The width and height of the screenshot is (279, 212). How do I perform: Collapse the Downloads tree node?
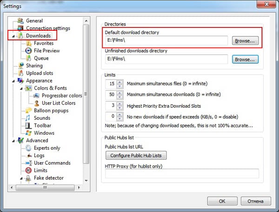[x=13, y=36]
